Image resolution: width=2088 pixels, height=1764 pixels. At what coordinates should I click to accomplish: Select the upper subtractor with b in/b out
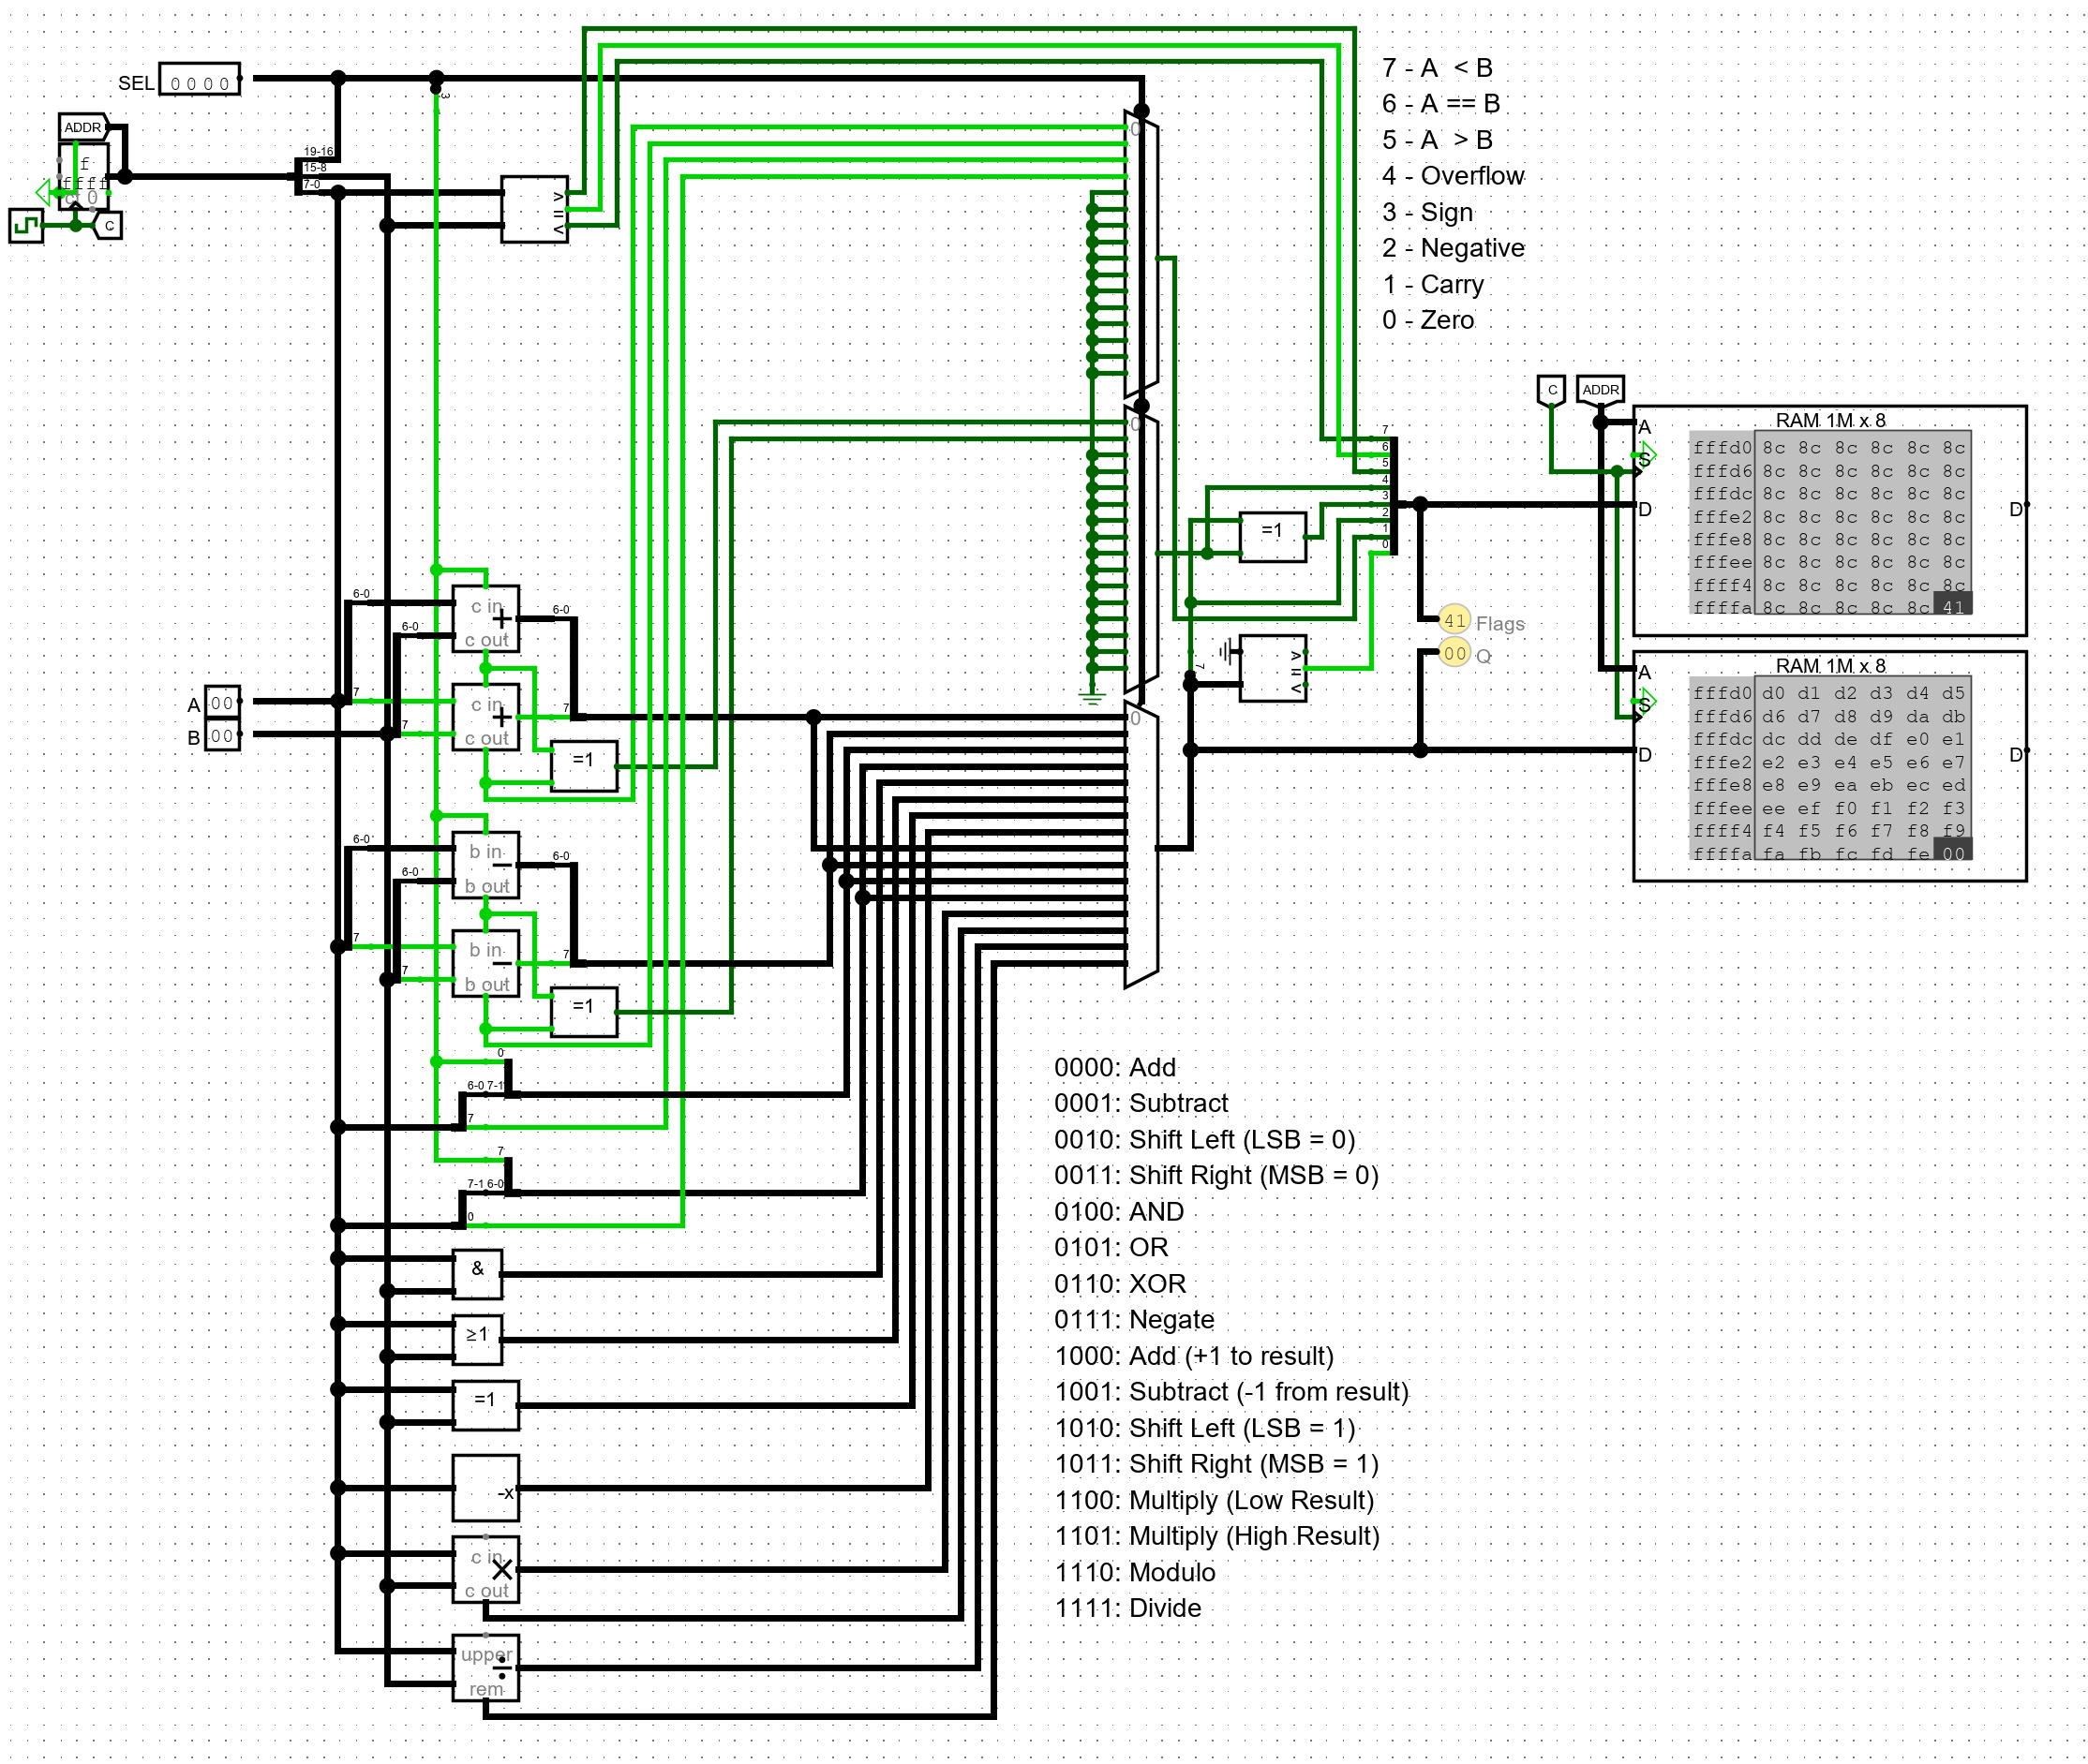(x=485, y=865)
